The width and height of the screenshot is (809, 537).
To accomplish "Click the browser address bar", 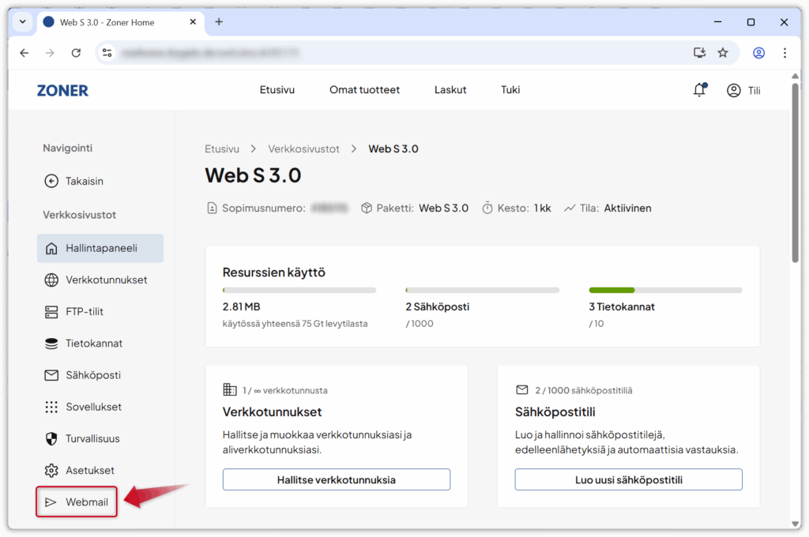I will click(x=395, y=53).
